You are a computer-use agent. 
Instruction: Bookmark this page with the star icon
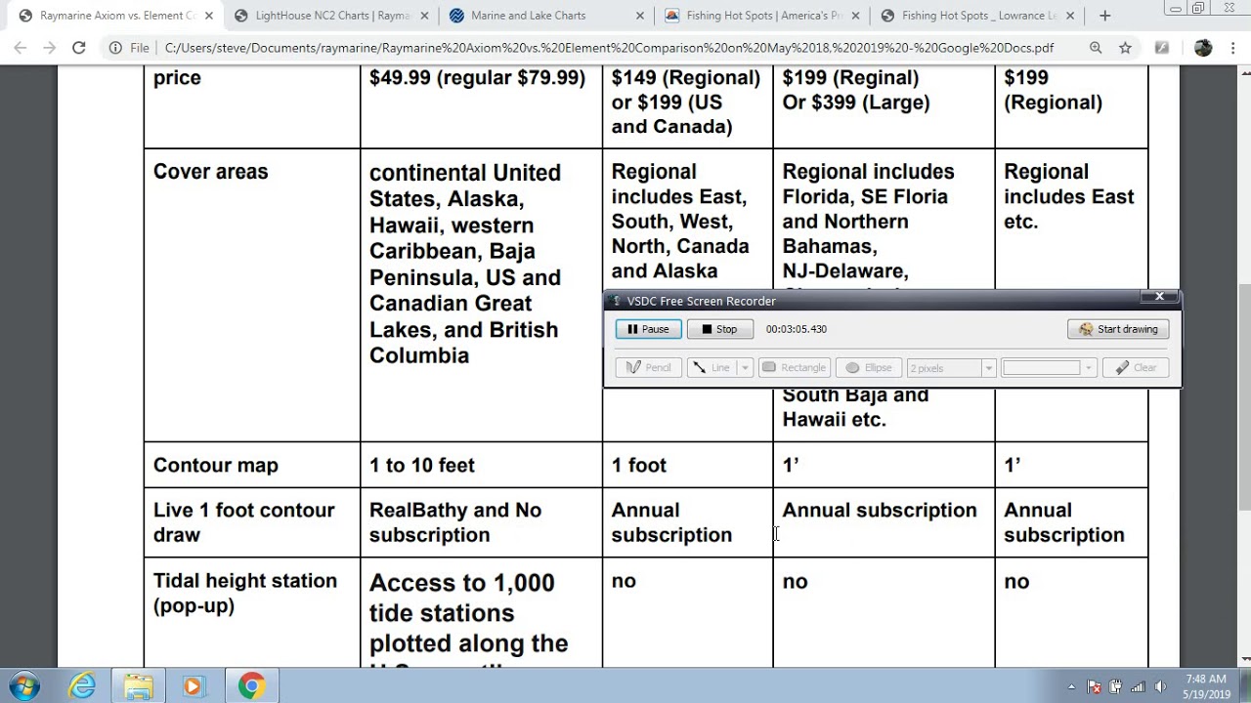(x=1125, y=47)
